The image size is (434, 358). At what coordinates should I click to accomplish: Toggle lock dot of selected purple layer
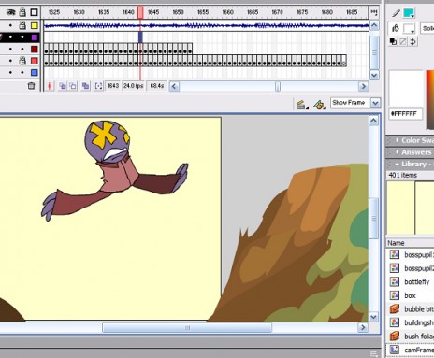point(22,37)
